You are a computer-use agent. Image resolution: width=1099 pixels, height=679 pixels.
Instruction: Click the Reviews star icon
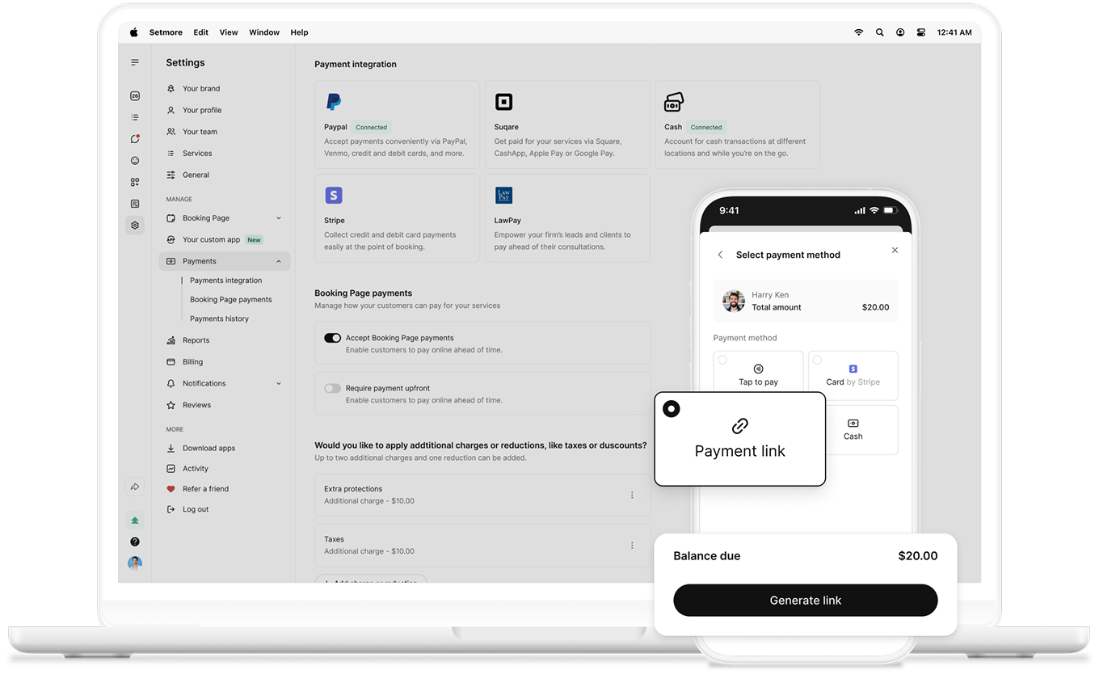click(171, 405)
